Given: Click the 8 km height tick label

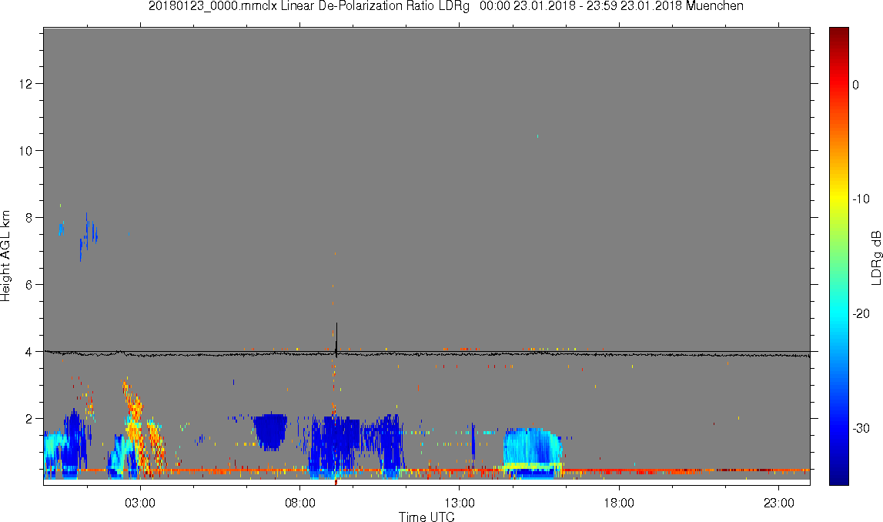Looking at the screenshot, I should (29, 217).
